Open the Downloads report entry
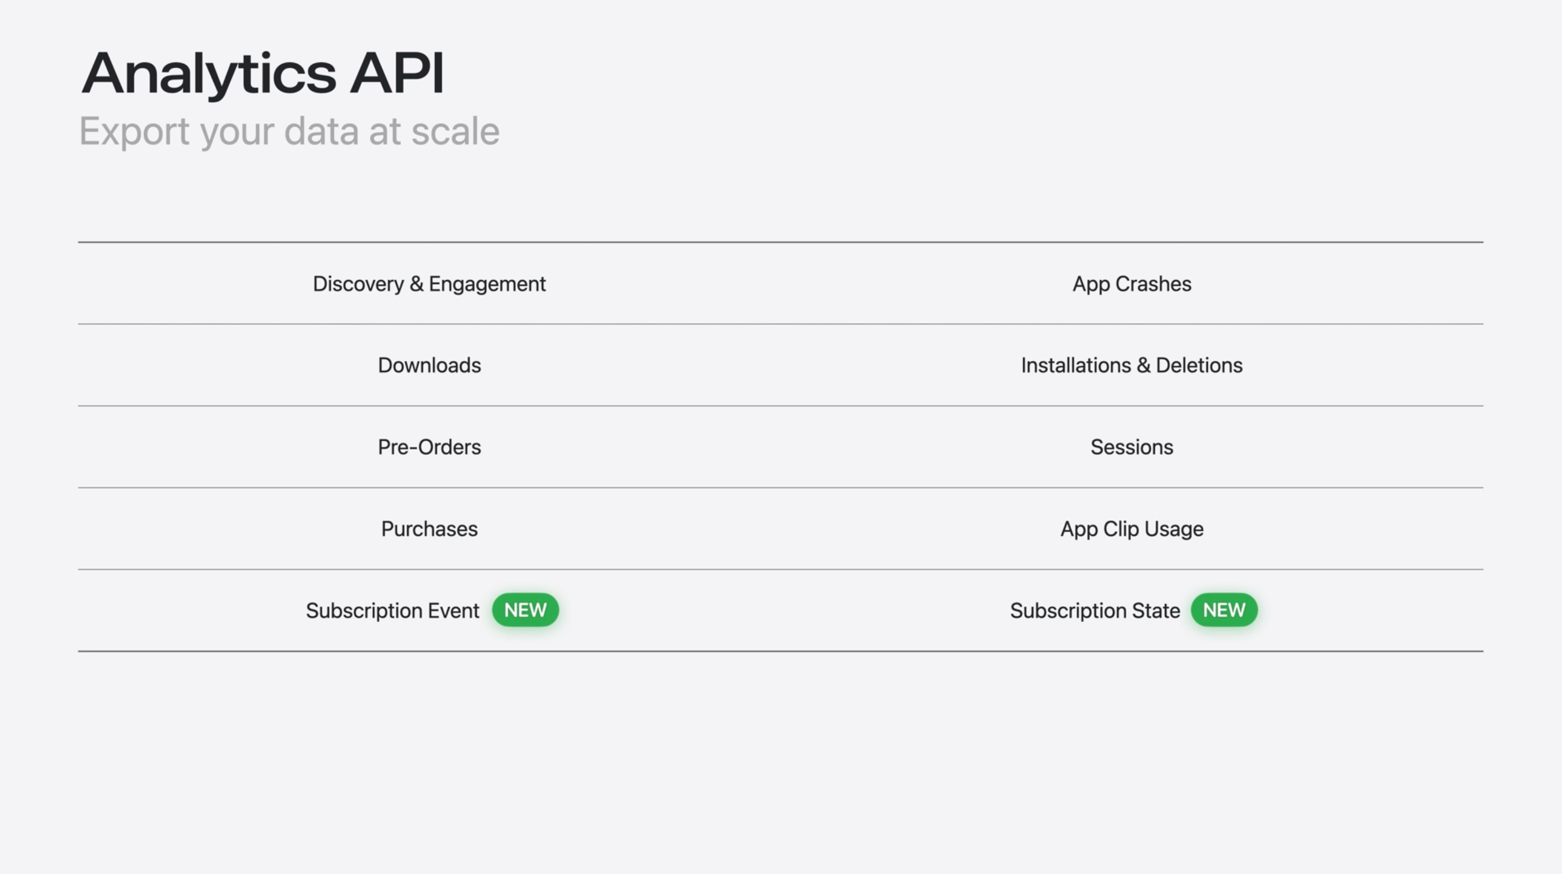1562x874 pixels. coord(429,366)
